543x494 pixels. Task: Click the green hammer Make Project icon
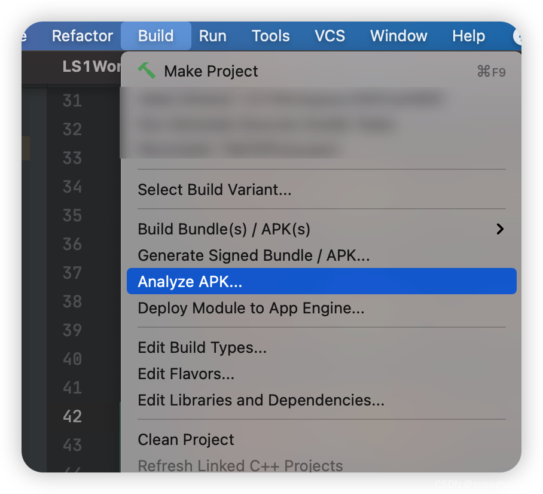[x=147, y=71]
